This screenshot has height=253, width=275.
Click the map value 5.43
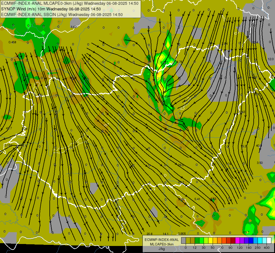click(242, 112)
